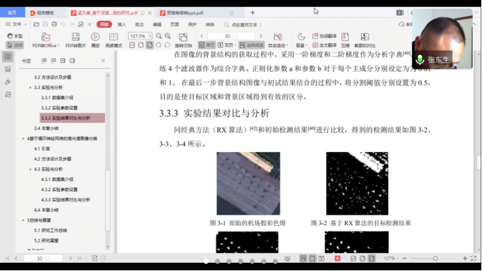This screenshot has width=482, height=271.
Task: Go to bookmark 3.4 本章小结
Action: [x=46, y=129]
